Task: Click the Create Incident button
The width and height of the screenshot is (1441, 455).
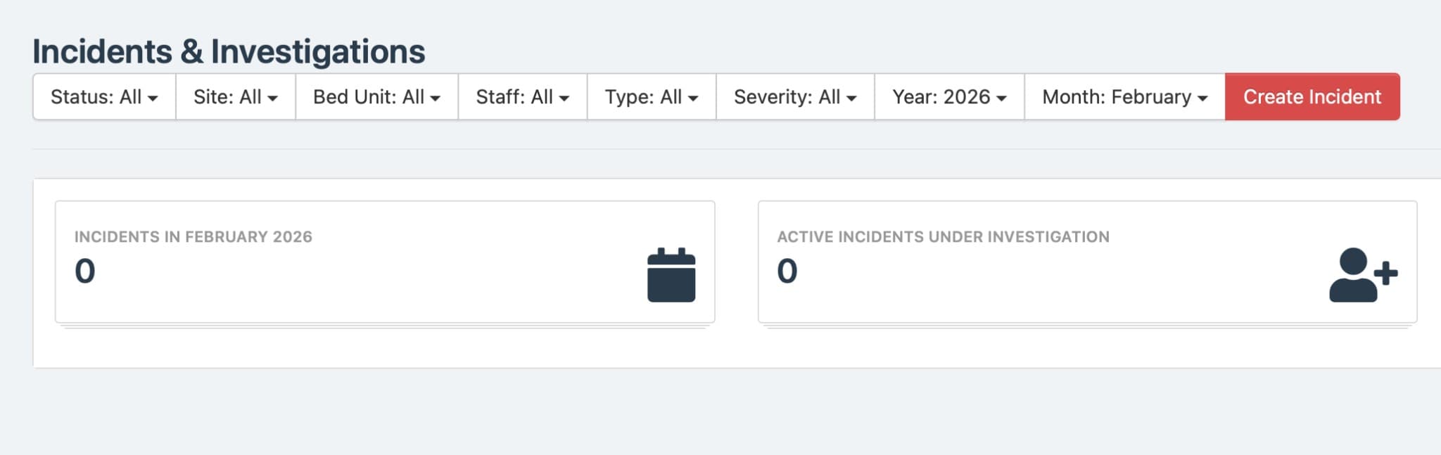Action: [1312, 97]
